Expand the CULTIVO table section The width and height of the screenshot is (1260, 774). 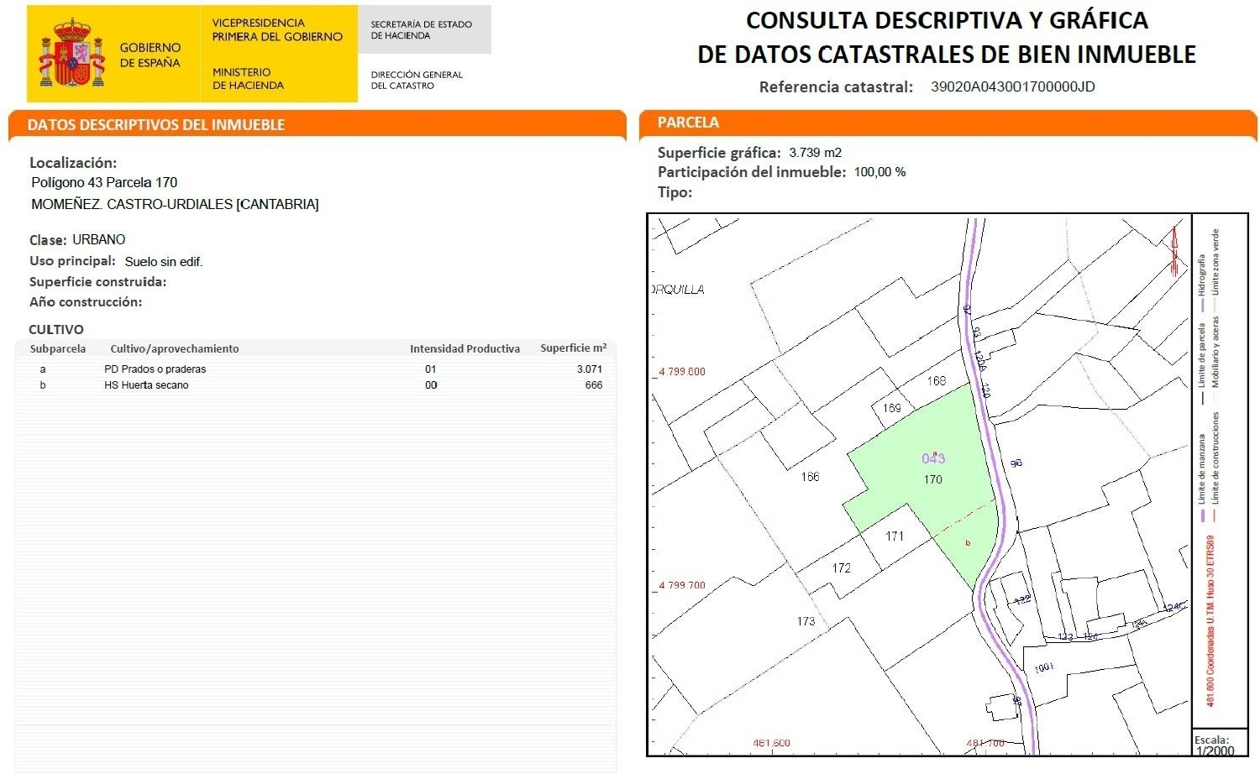(55, 330)
